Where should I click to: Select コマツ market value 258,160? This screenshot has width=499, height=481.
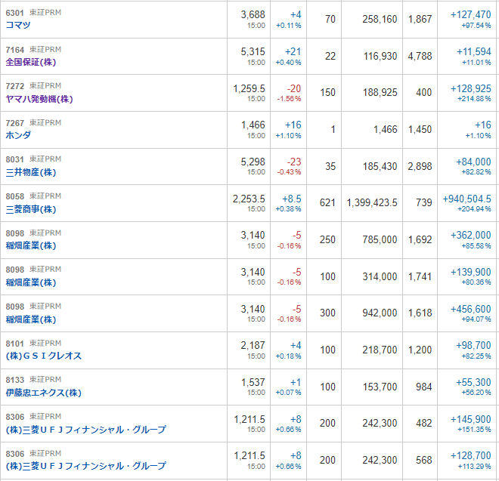[380, 19]
